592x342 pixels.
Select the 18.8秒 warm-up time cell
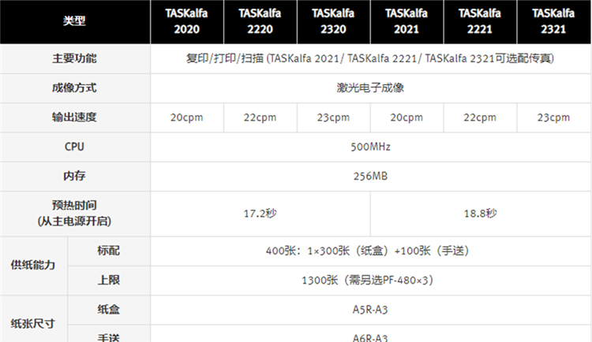click(479, 214)
